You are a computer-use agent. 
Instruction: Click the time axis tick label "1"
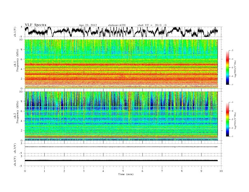(x=44, y=171)
